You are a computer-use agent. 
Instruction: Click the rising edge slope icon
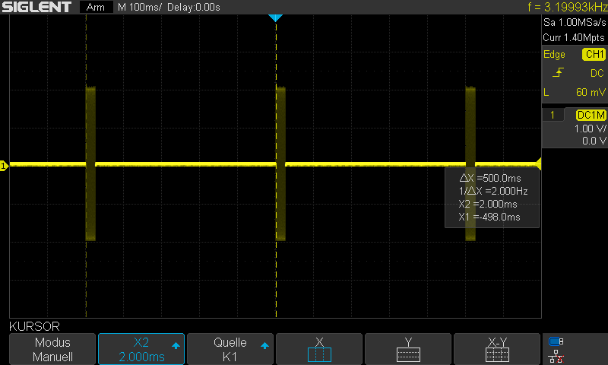[558, 72]
